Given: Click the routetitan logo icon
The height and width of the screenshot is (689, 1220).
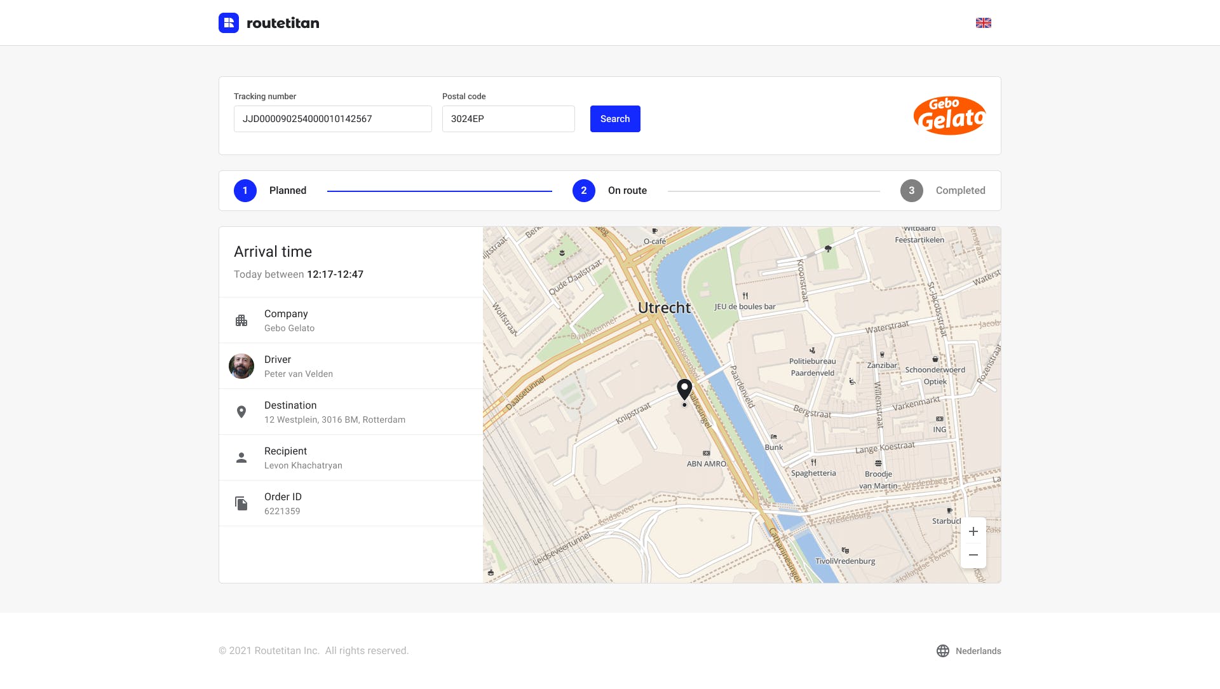Looking at the screenshot, I should coord(229,23).
